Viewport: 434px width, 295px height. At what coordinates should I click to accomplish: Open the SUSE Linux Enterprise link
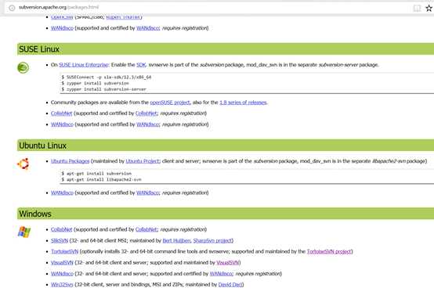coord(84,65)
